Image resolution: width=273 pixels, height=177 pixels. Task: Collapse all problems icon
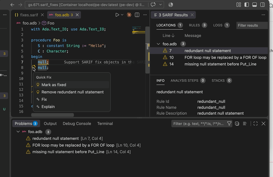point(237,124)
